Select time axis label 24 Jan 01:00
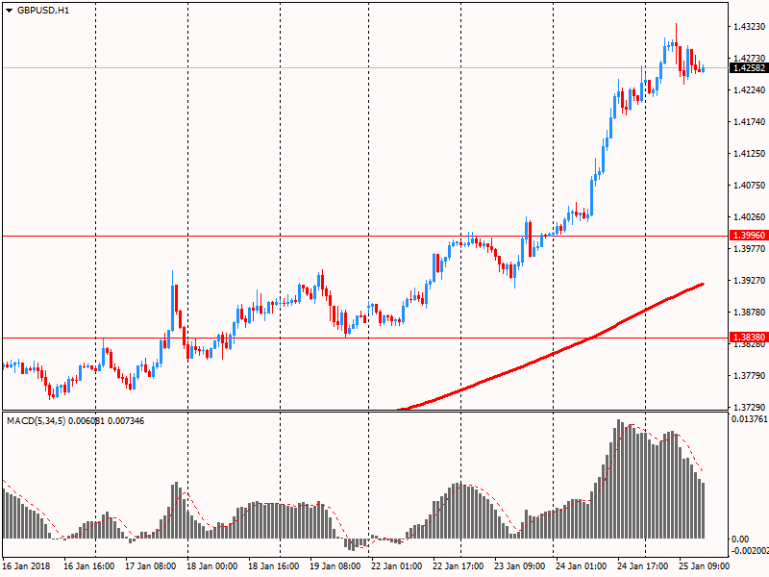Viewport: 769px width, 577px height. pos(582,566)
